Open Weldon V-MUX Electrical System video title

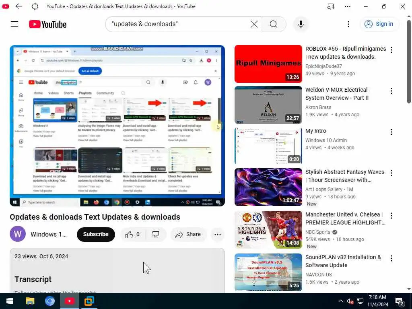[337, 94]
